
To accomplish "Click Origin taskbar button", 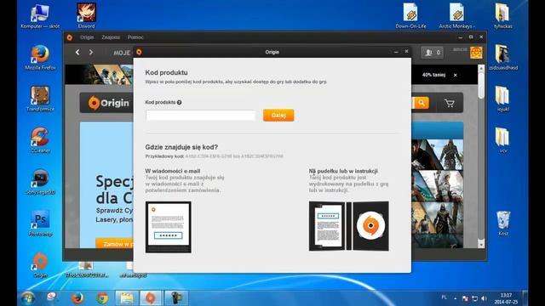I will point(151,298).
